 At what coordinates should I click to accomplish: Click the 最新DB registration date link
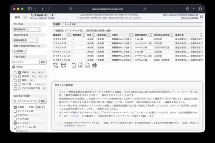point(181,15)
